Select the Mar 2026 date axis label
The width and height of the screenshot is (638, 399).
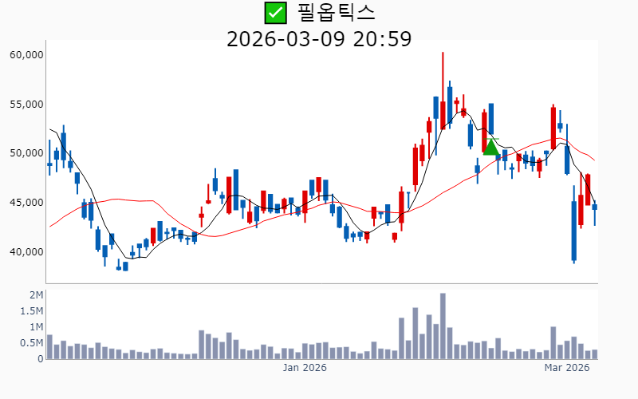click(x=566, y=368)
